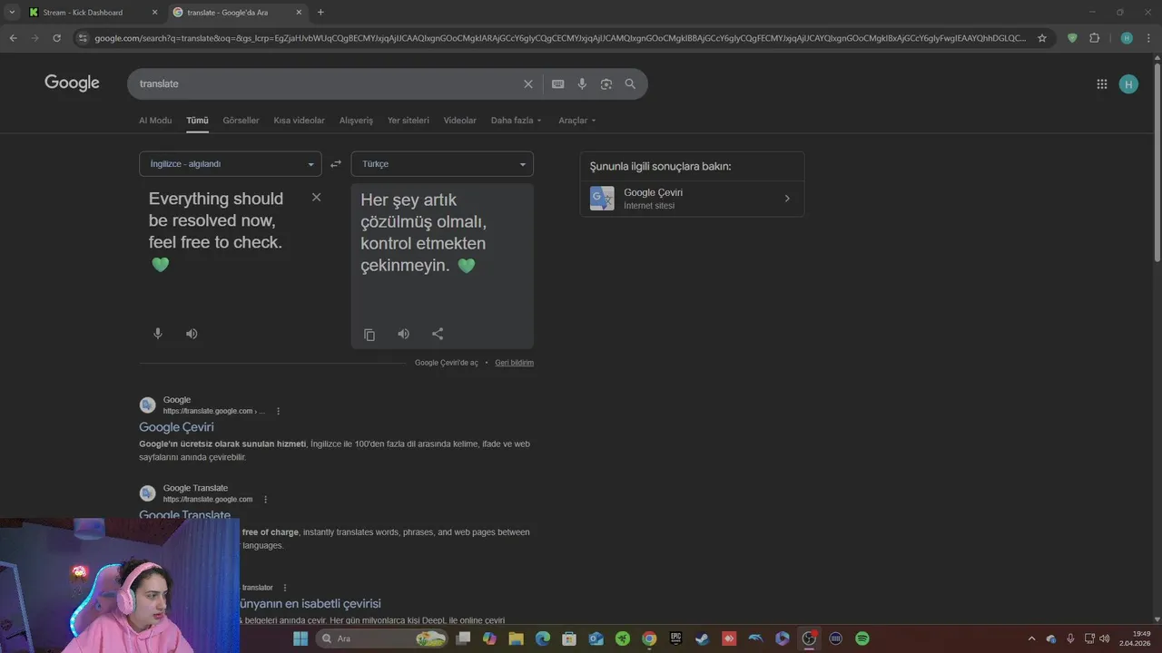This screenshot has height=653, width=1162.
Task: Open Steam from the taskbar
Action: (x=702, y=638)
